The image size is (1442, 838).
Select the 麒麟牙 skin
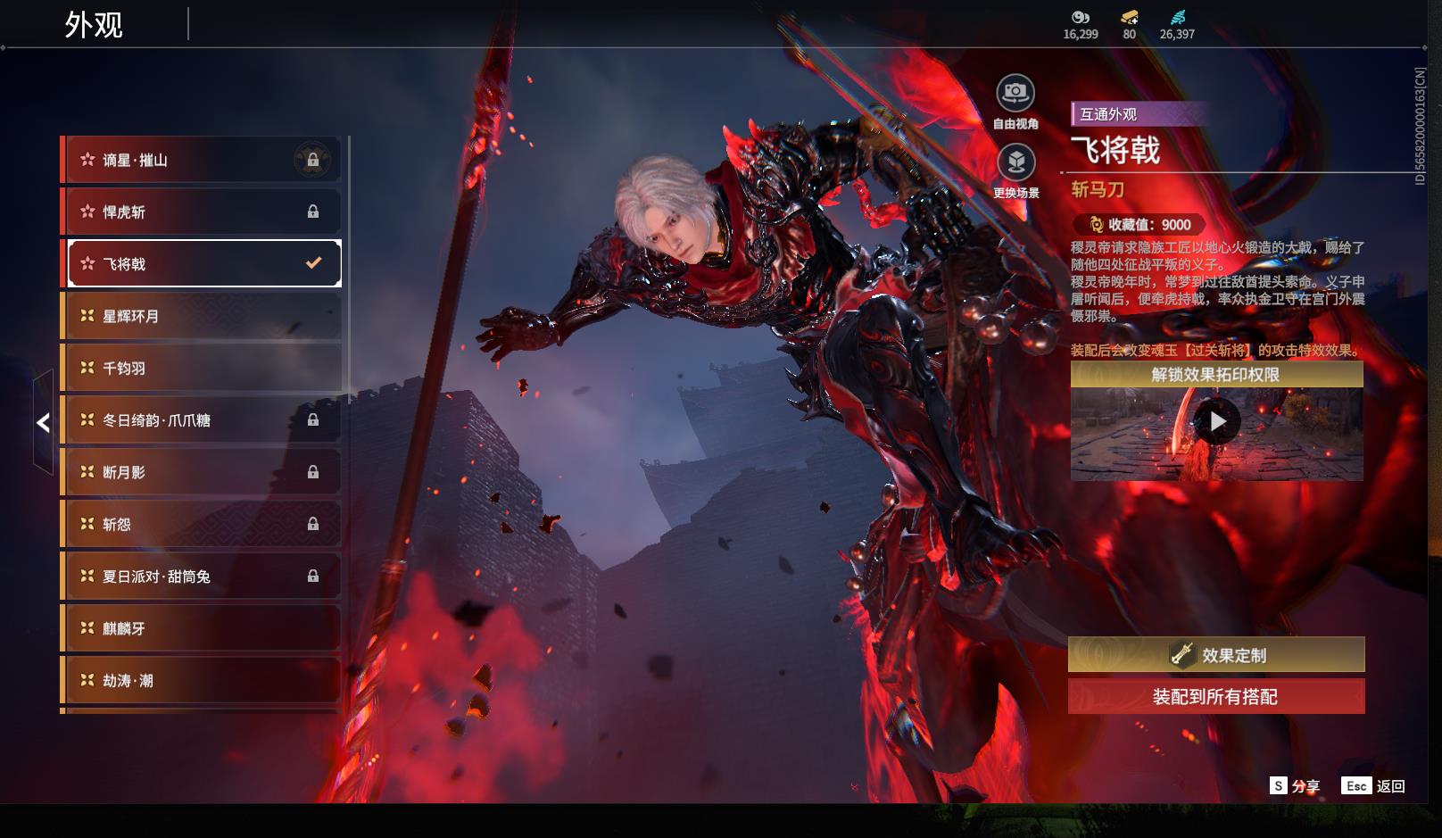click(203, 628)
